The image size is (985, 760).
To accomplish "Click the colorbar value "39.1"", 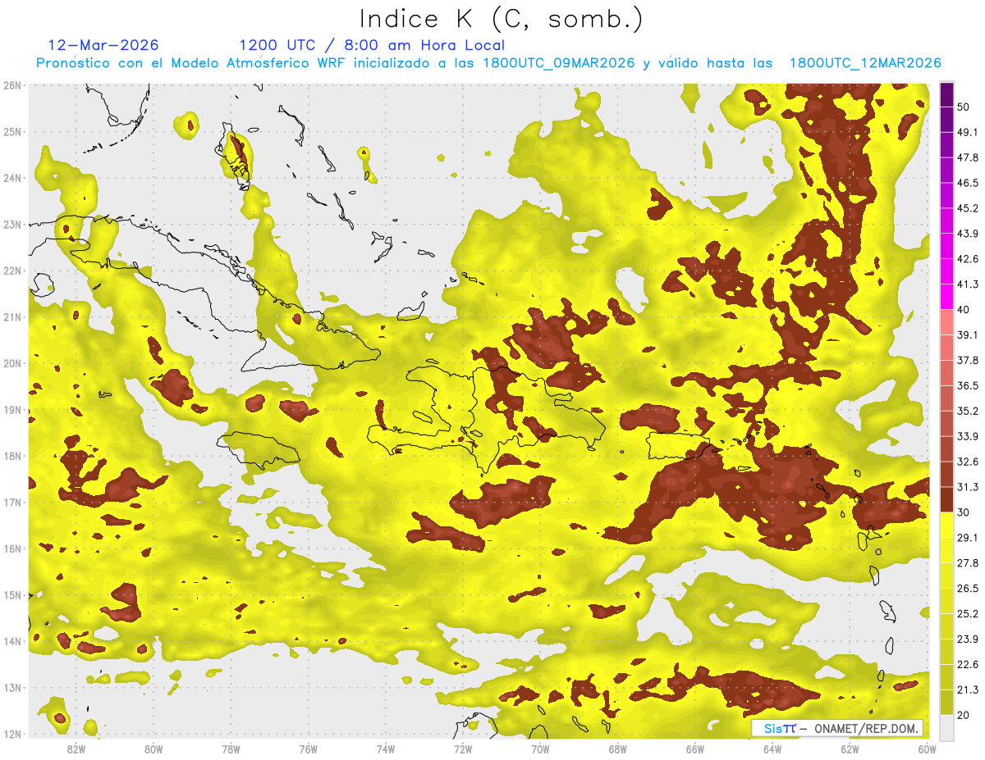I will pos(968,334).
